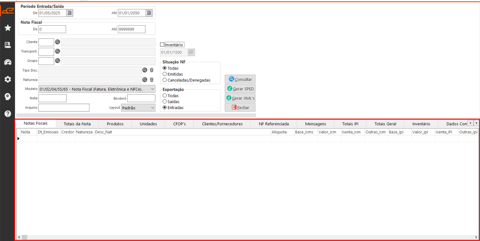
Task: Open the Totais da Nota tab
Action: point(77,124)
